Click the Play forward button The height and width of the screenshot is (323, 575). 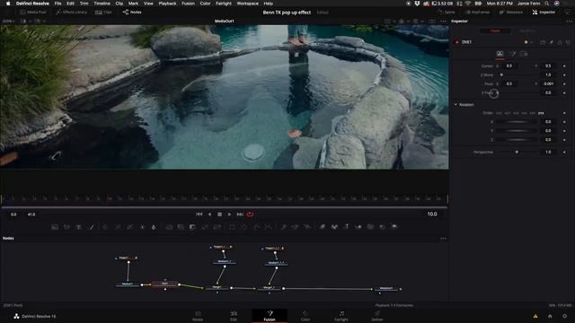tap(230, 214)
